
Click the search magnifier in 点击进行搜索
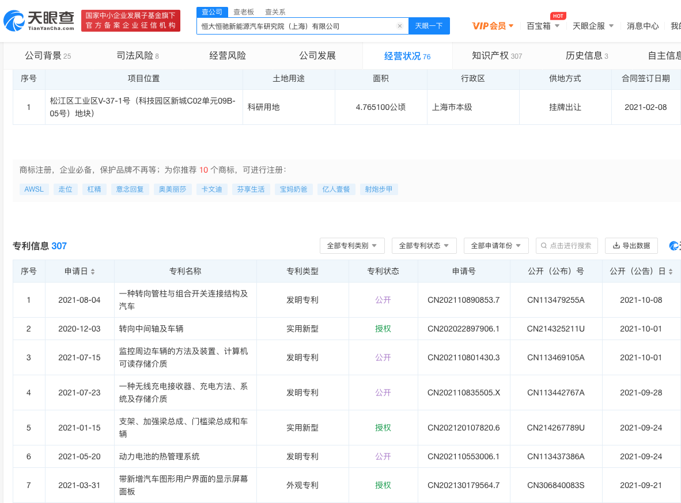(x=543, y=246)
